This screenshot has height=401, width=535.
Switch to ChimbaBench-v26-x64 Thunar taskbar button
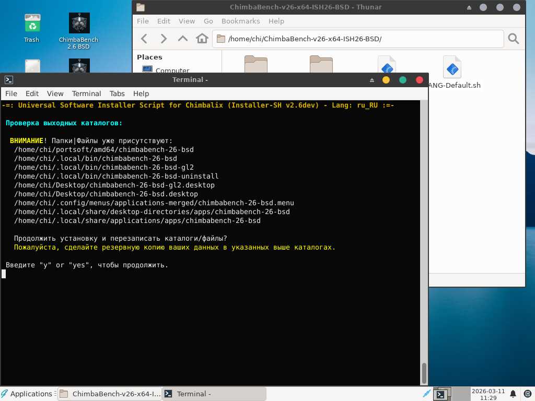[110, 394]
